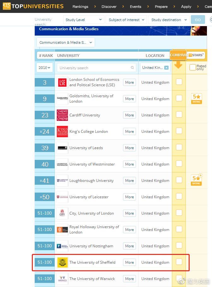The image size is (212, 287).
Task: Click the LSE university logo
Action: (62, 82)
